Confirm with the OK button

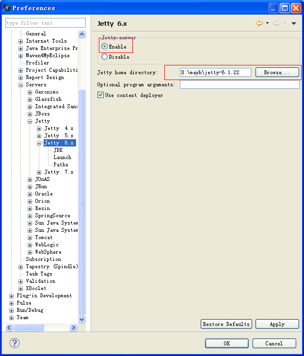click(x=227, y=343)
